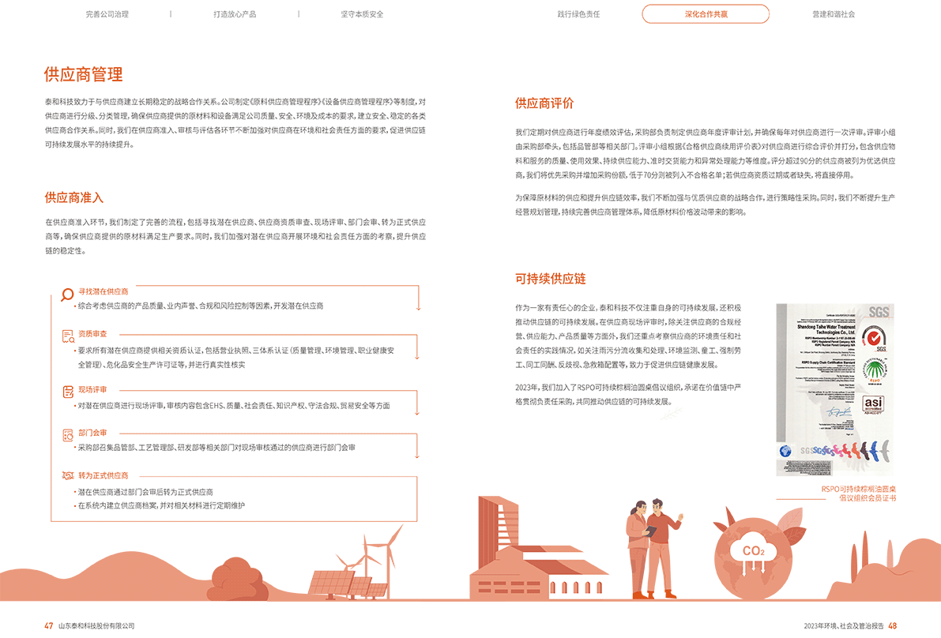
Task: Switch to the 打造放心产品 tab
Action: (x=235, y=14)
